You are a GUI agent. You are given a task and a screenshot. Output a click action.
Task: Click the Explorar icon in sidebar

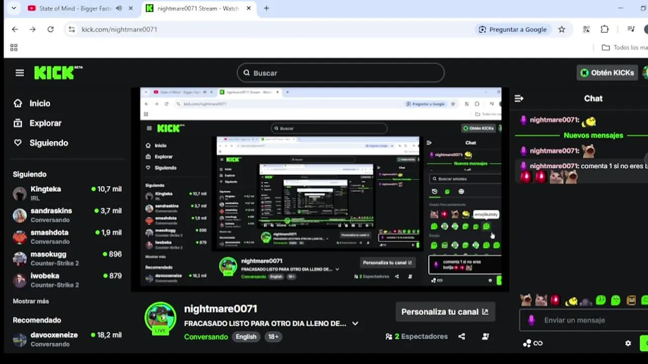pos(18,123)
